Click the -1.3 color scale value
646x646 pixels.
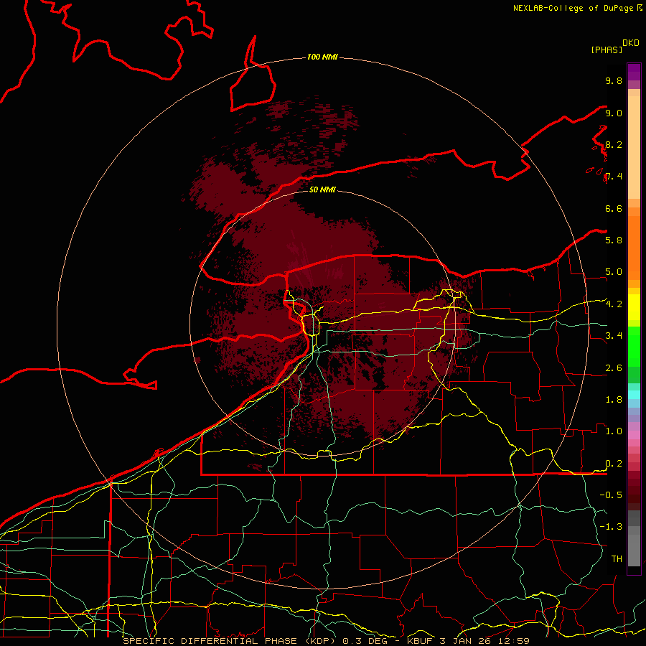pyautogui.click(x=611, y=527)
